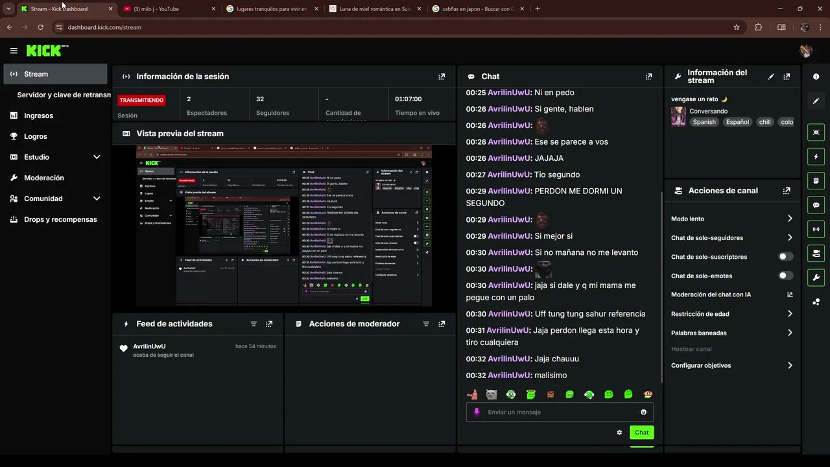Switch to the cabañas en japon tab

click(478, 9)
